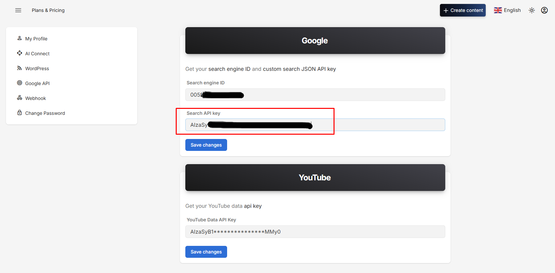This screenshot has width=555, height=273.
Task: Click the Google API target icon
Action: pyautogui.click(x=20, y=83)
